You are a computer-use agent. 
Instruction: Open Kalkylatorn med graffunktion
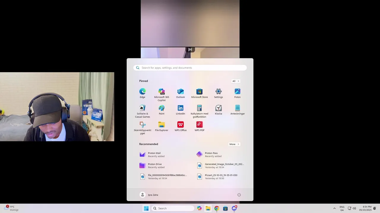coord(199,111)
